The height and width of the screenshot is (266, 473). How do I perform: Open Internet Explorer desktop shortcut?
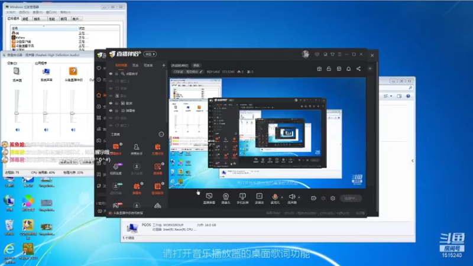[x=9, y=253]
